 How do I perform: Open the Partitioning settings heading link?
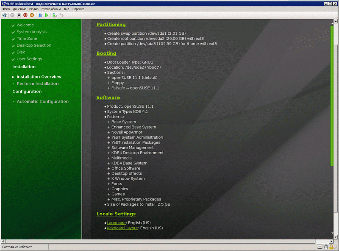click(111, 25)
